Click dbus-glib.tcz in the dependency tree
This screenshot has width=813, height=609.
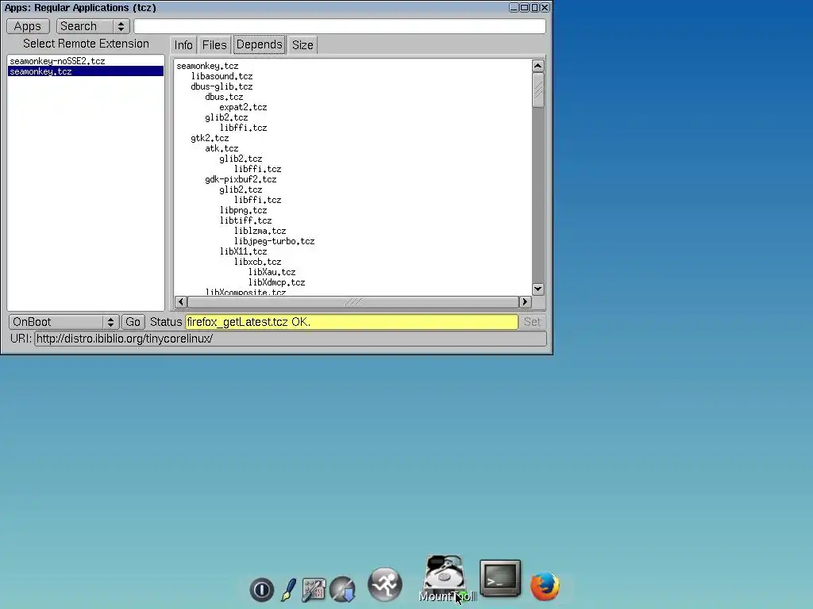tap(222, 86)
